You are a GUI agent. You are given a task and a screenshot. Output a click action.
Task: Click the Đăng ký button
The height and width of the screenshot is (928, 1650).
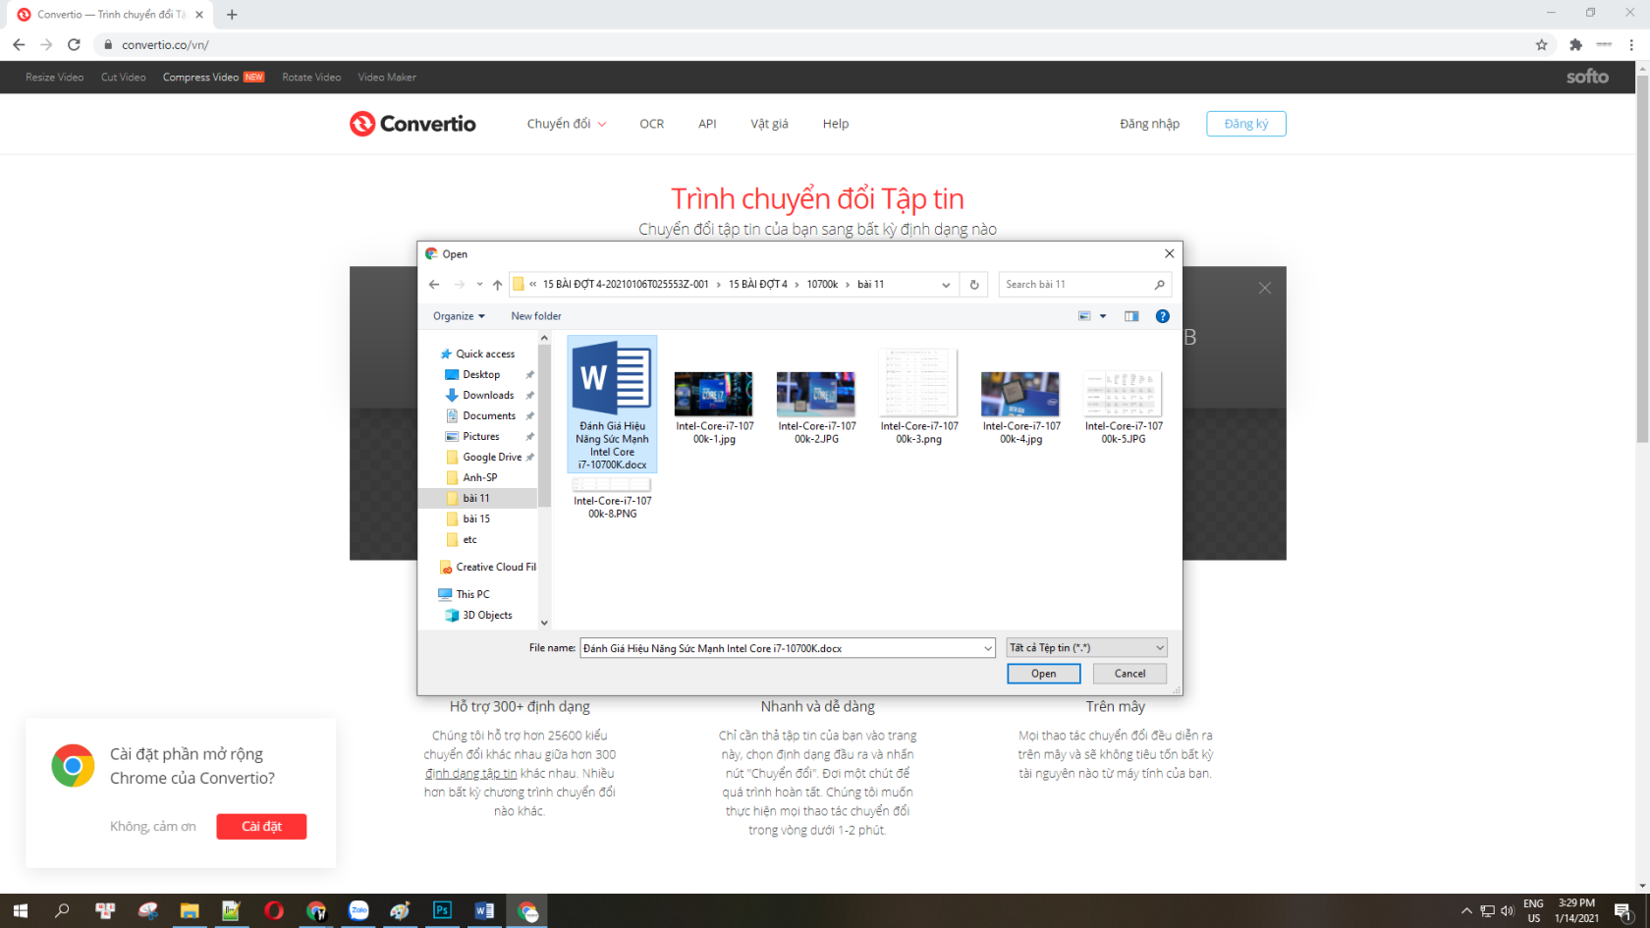tap(1246, 124)
